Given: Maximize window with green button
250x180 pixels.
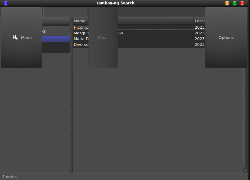Looking at the screenshot, I should 235,3.
